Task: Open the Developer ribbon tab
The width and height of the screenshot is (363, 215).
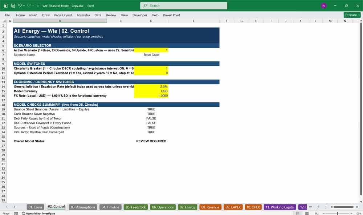Action: click(140, 15)
